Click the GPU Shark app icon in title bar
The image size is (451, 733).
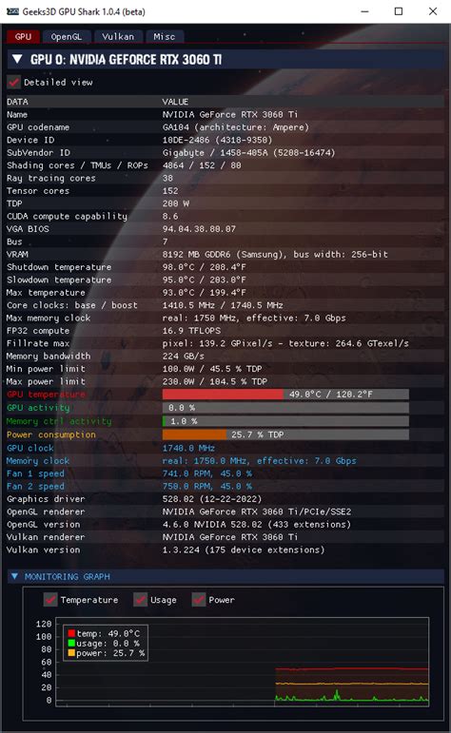tap(12, 11)
